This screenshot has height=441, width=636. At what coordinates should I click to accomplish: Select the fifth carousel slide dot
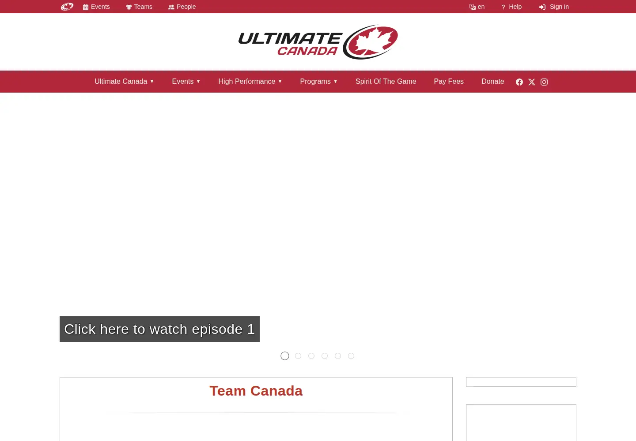(338, 356)
